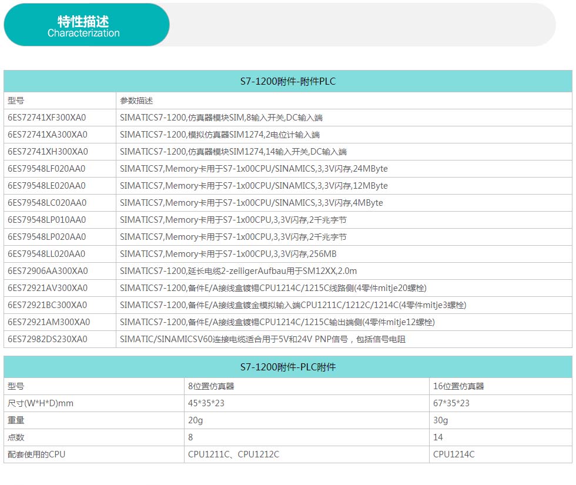Image resolution: width=576 pixels, height=485 pixels.
Task: Click the 配套使用的CPU row label
Action: click(36, 454)
